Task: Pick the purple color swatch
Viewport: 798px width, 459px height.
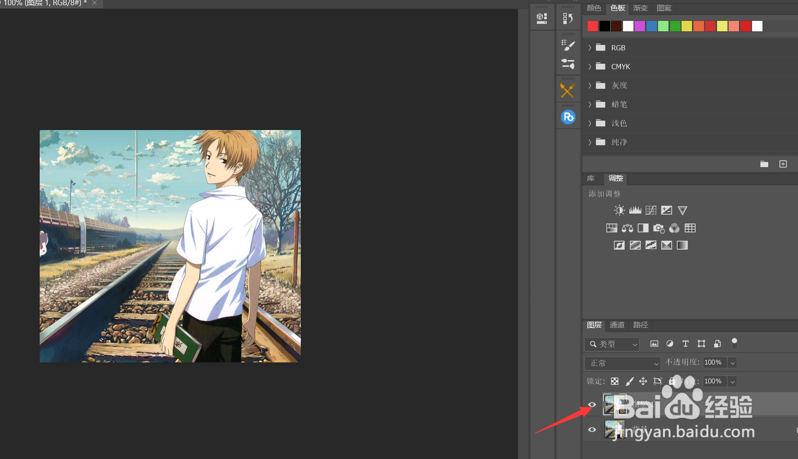Action: [x=640, y=26]
